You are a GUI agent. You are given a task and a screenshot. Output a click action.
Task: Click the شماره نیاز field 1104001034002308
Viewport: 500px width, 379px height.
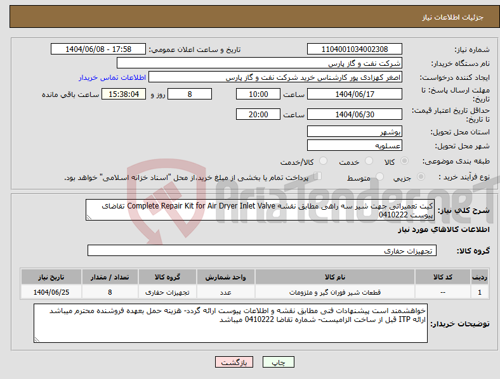click(354, 49)
